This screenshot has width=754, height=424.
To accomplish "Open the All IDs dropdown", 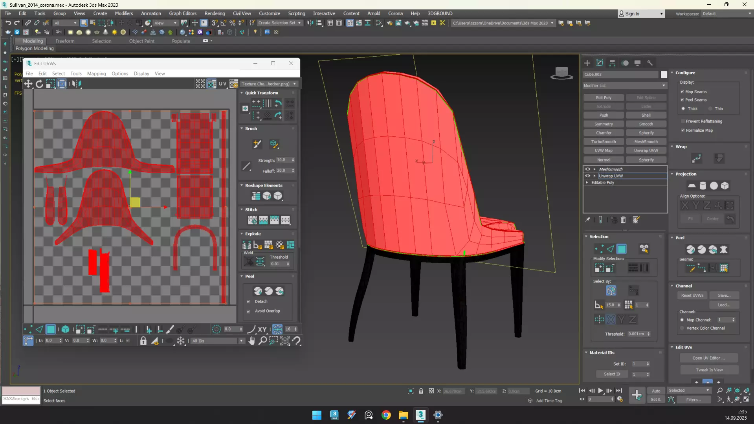I will click(x=217, y=341).
